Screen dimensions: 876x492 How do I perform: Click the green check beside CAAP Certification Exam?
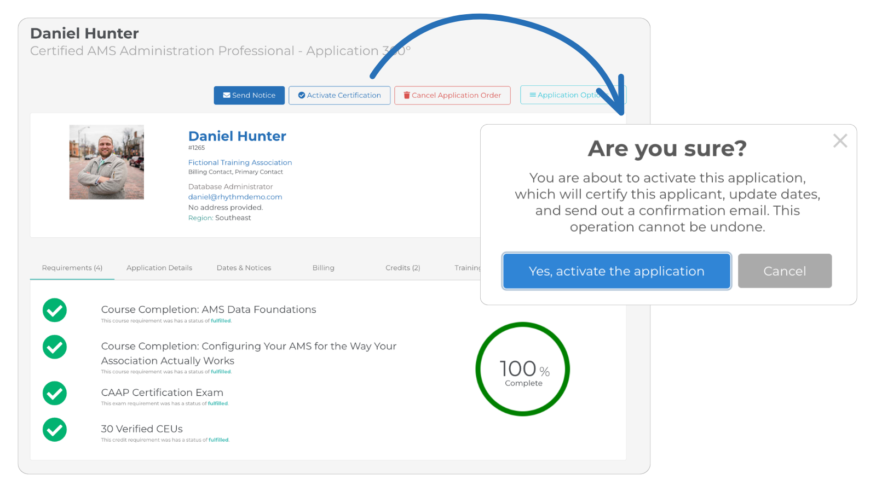click(54, 393)
